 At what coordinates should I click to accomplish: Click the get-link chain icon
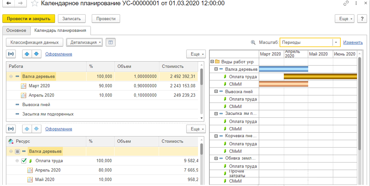click(x=346, y=3)
